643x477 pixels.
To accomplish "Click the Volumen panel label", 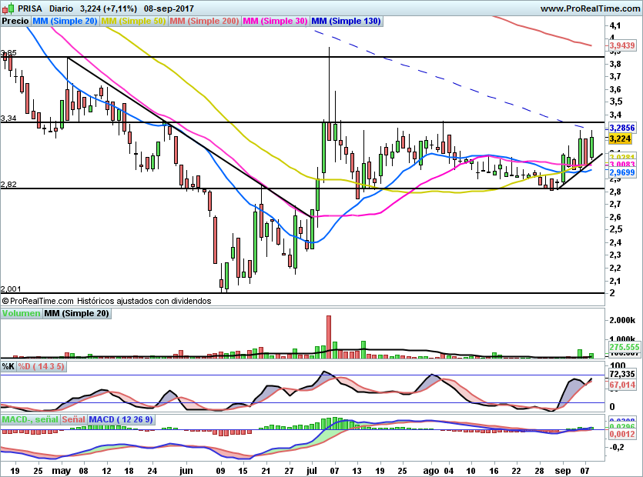I will pos(21,313).
